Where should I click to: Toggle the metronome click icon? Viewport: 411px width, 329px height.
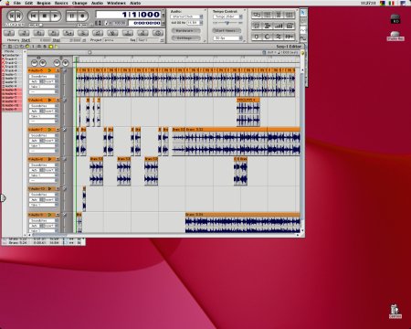(x=107, y=23)
